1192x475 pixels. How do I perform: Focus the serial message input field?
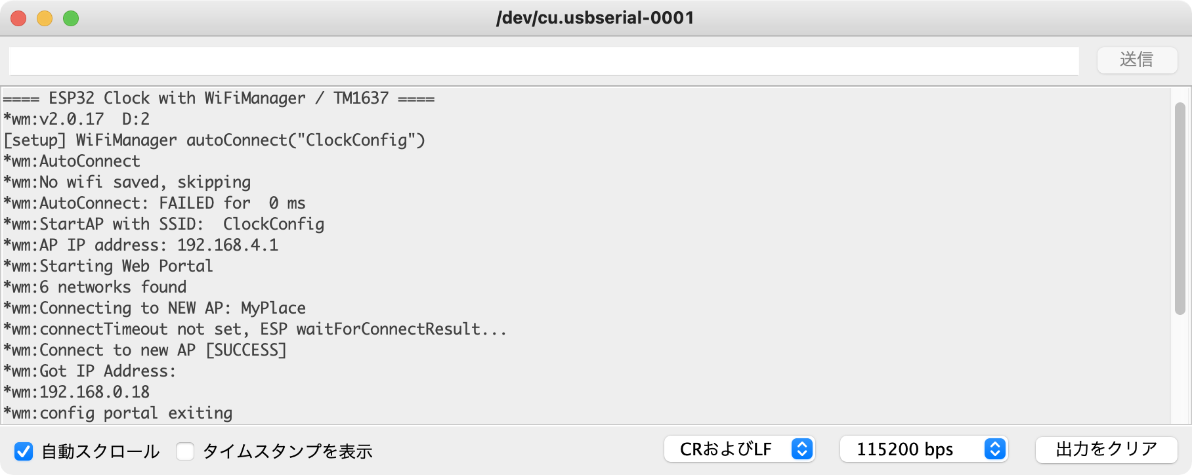click(x=543, y=60)
